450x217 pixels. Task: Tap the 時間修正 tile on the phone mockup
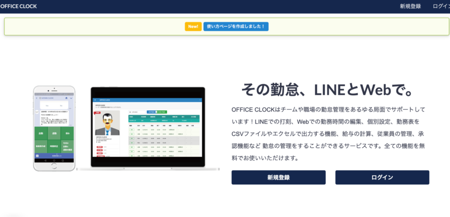coord(55,147)
